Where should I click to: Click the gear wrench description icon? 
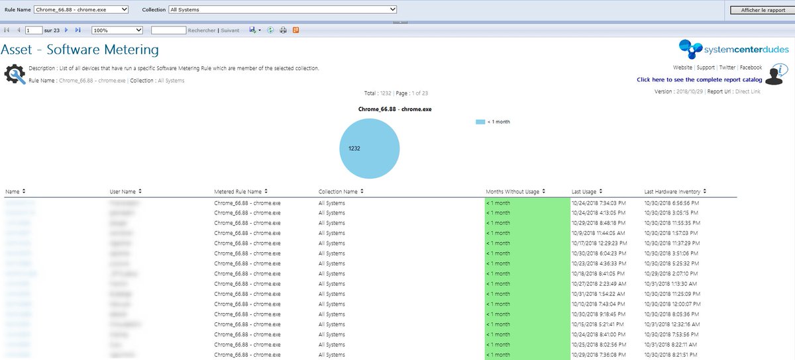(x=15, y=74)
